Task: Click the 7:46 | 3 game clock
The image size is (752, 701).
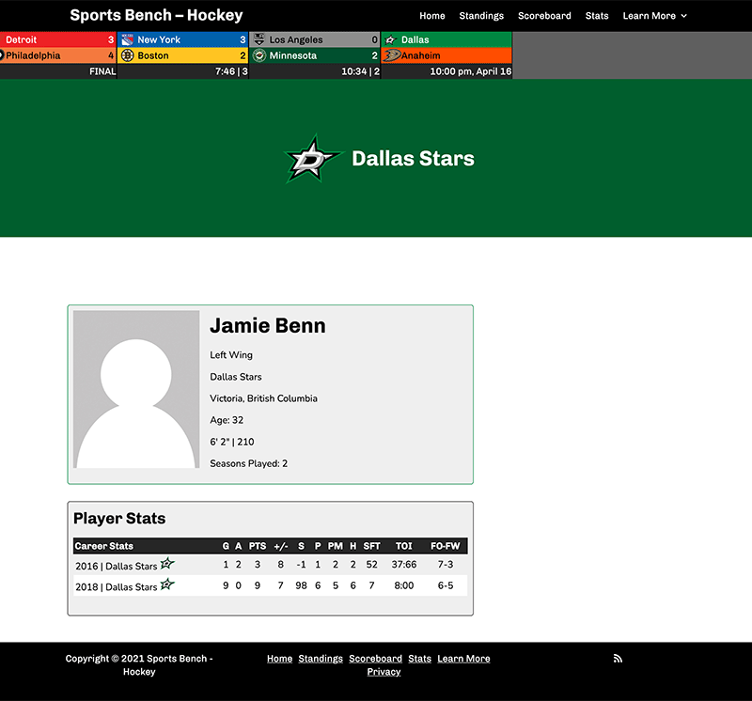Action: point(231,71)
